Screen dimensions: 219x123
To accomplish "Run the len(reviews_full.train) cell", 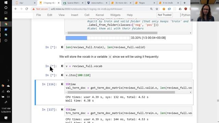I will 62,47.
